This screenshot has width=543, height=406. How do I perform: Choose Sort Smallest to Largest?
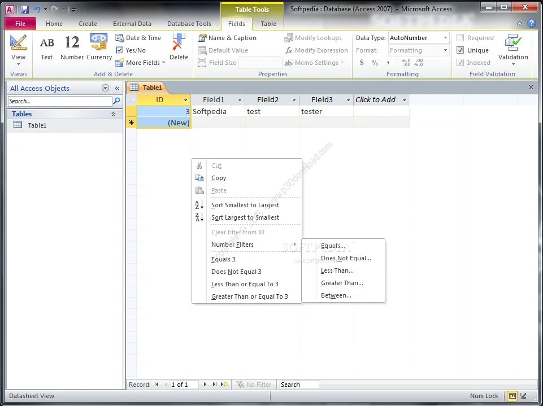click(x=245, y=205)
